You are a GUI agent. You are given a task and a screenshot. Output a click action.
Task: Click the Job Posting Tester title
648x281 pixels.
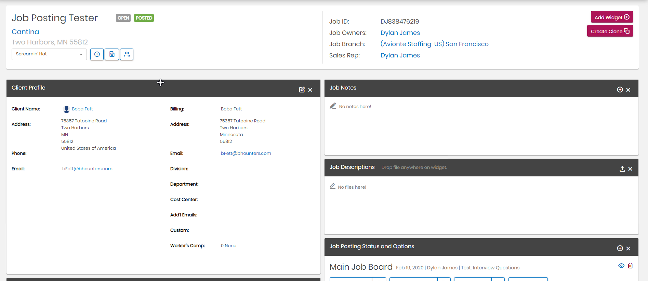point(55,18)
